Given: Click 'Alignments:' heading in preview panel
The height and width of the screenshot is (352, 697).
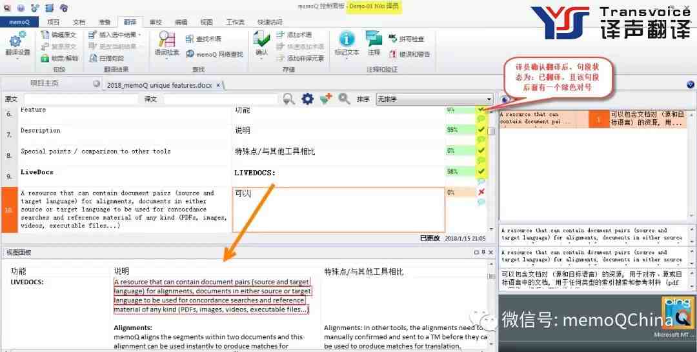Looking at the screenshot, I should pos(133,328).
